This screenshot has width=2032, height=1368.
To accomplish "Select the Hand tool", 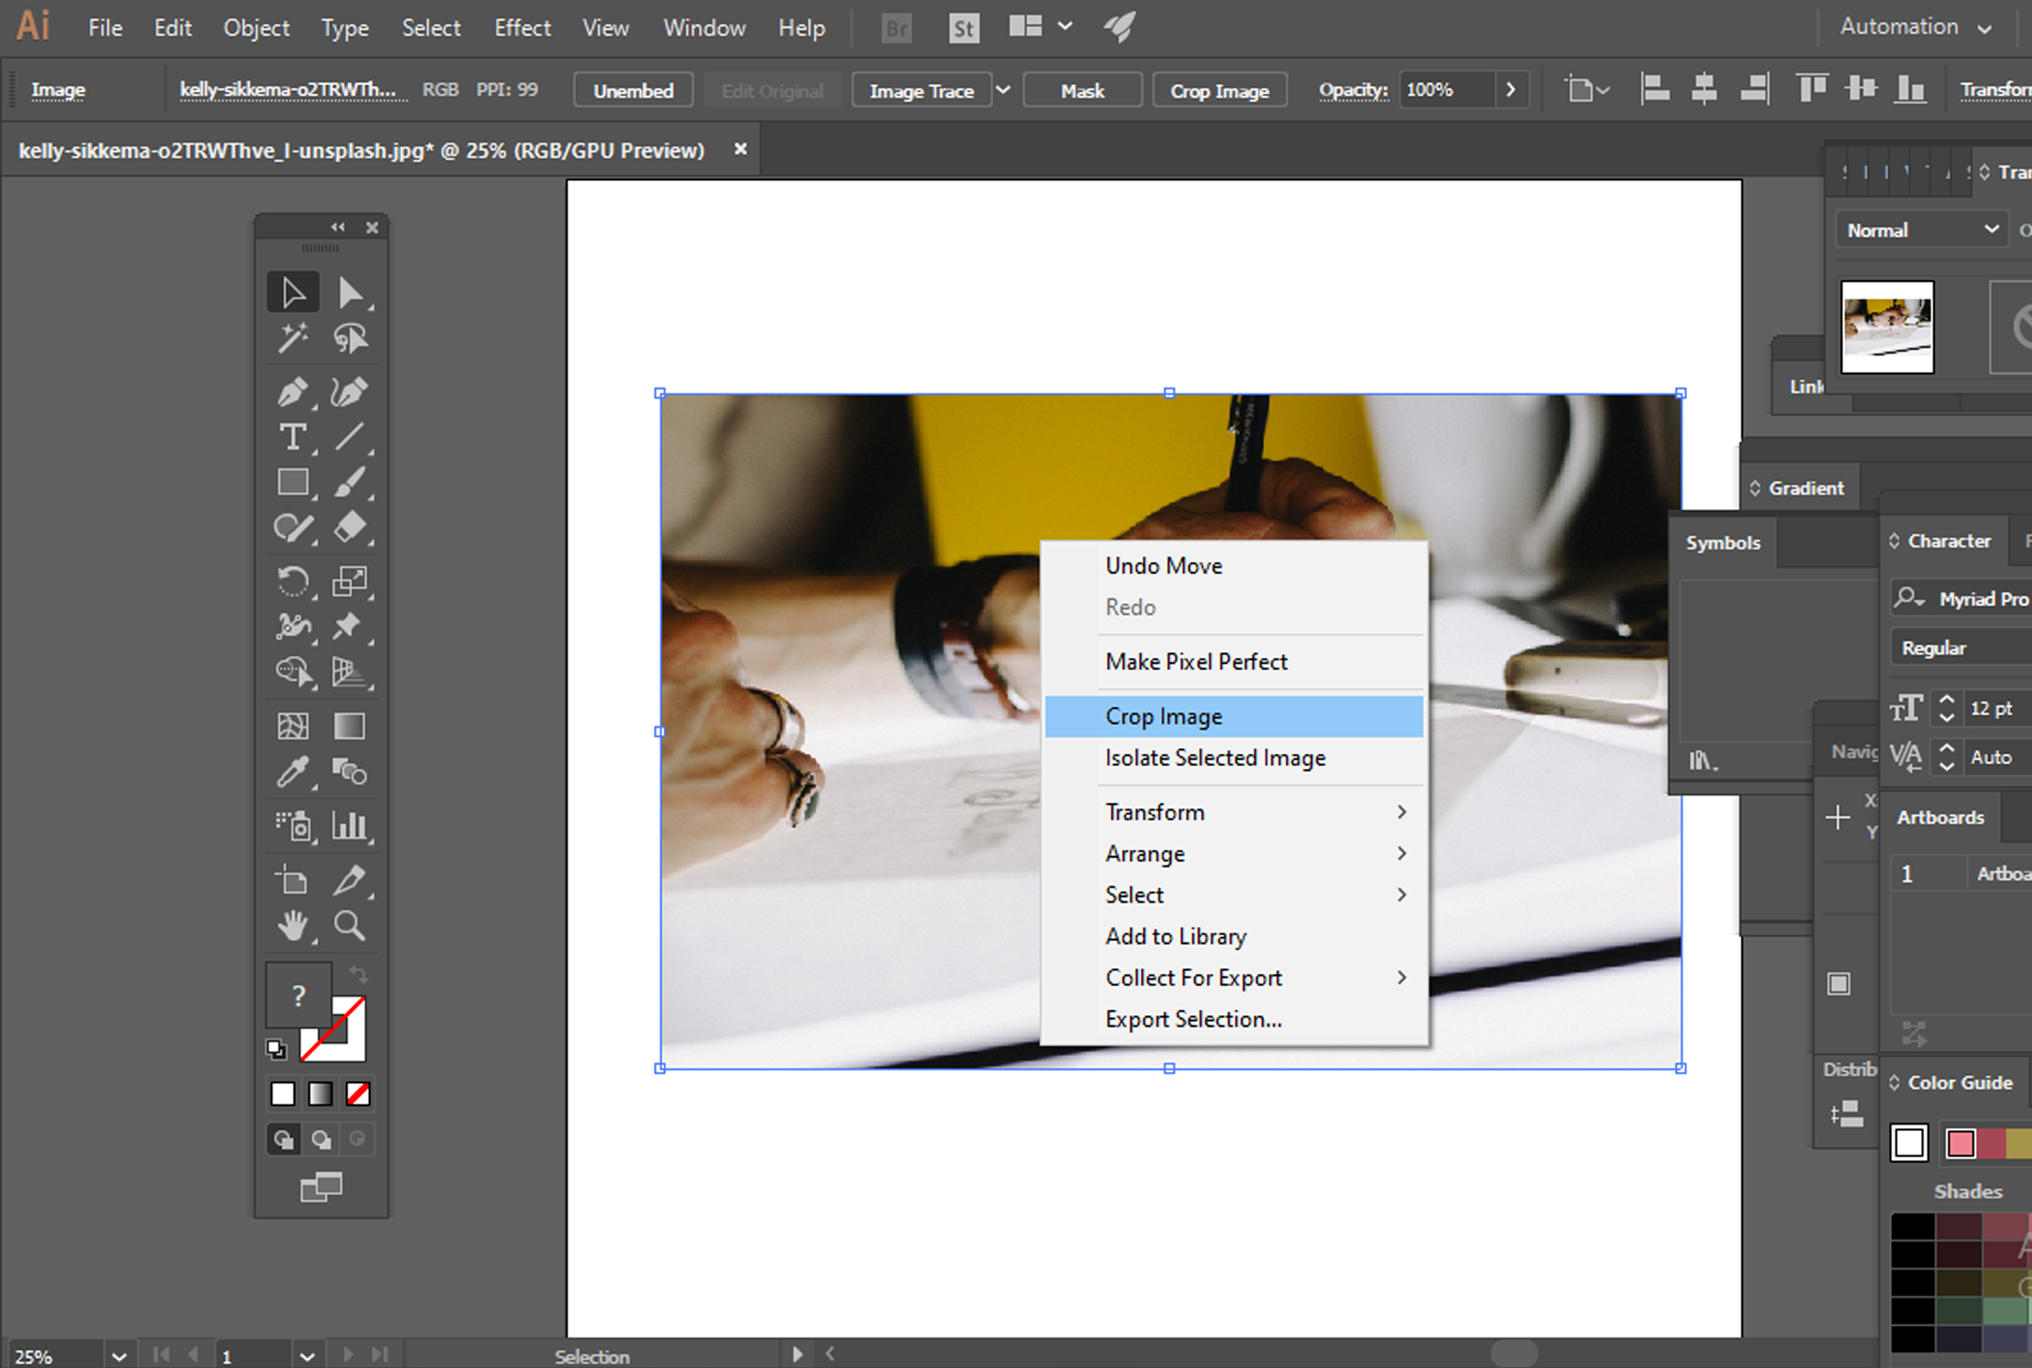I will click(293, 925).
